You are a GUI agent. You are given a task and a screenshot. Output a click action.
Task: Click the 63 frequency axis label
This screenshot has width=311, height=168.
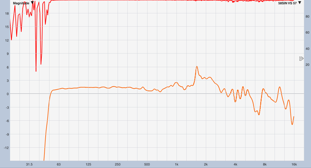pyautogui.click(x=59, y=164)
